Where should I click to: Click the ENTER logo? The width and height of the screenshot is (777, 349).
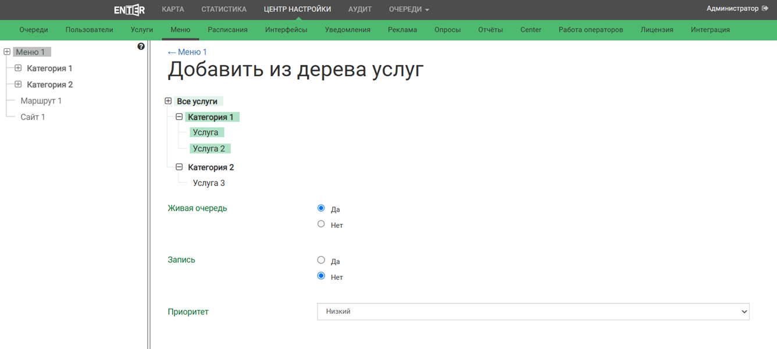[129, 9]
